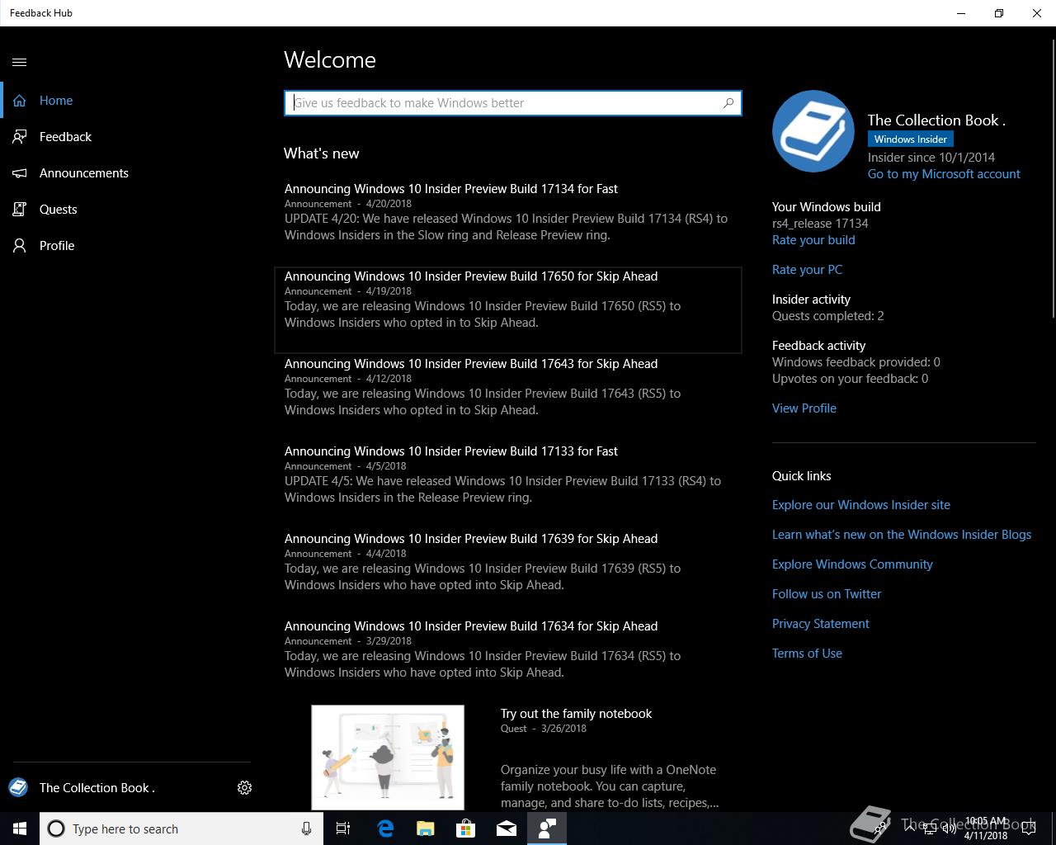Click the search magnifier icon in feedback box
This screenshot has width=1056, height=845.
point(728,103)
